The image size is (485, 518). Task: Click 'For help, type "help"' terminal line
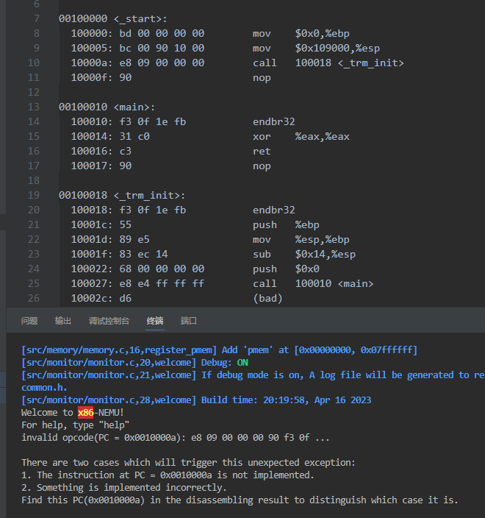coord(75,425)
